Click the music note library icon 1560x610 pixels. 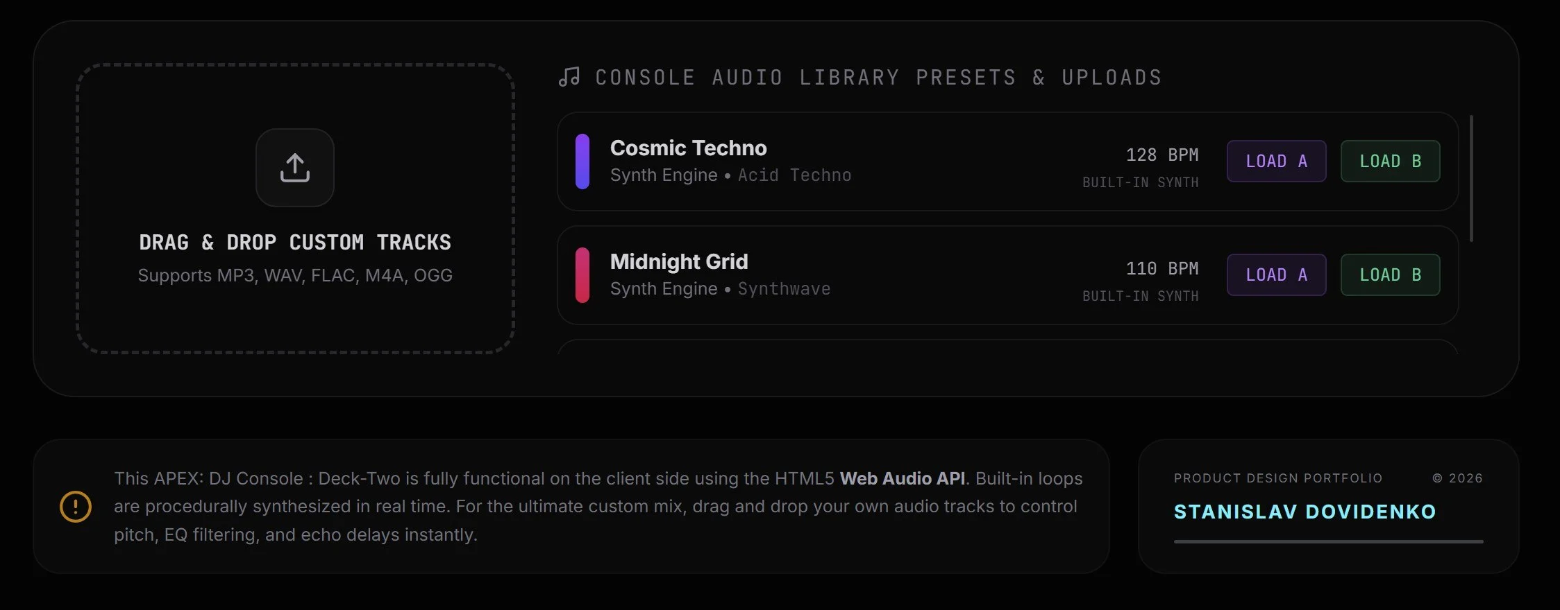[x=569, y=77]
